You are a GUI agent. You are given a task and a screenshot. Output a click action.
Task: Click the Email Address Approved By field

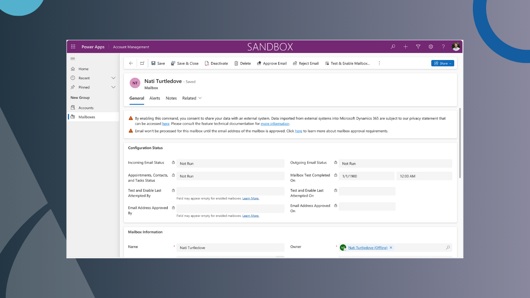pos(230,209)
